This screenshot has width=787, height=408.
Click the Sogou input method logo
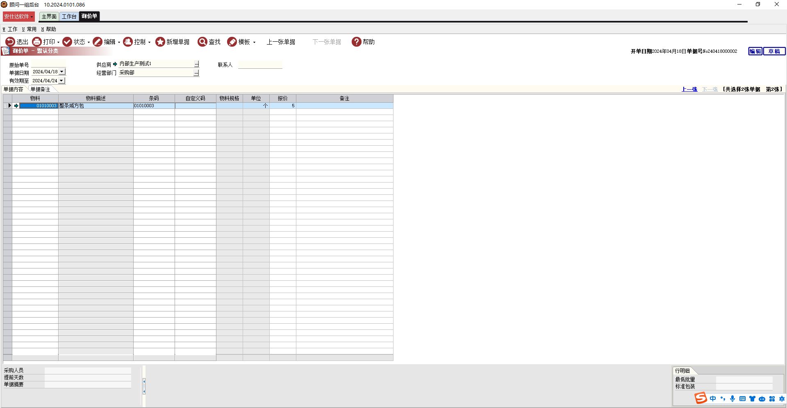point(701,398)
